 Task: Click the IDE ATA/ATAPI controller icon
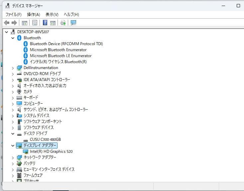pos(19,80)
